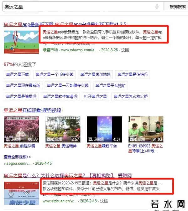This screenshot has height=211, width=188.
Task: Select related search 奥运之星是骗局吗
Action: point(21,97)
